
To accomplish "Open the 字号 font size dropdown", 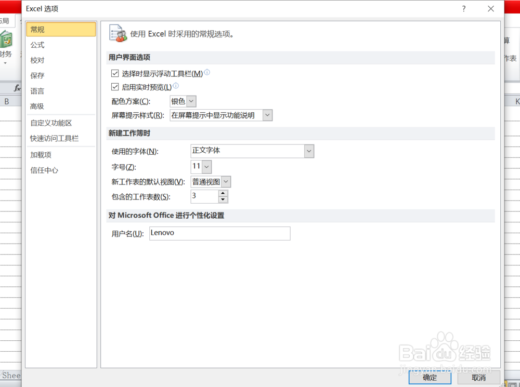I will pyautogui.click(x=206, y=167).
